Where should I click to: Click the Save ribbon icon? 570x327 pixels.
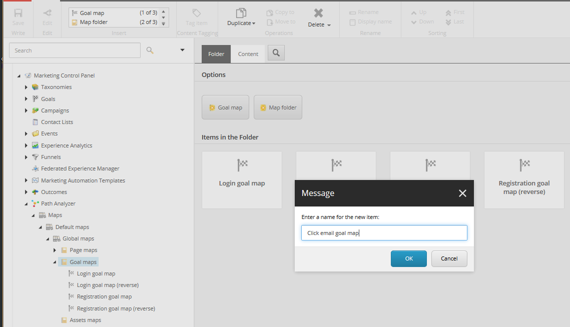[x=18, y=13]
